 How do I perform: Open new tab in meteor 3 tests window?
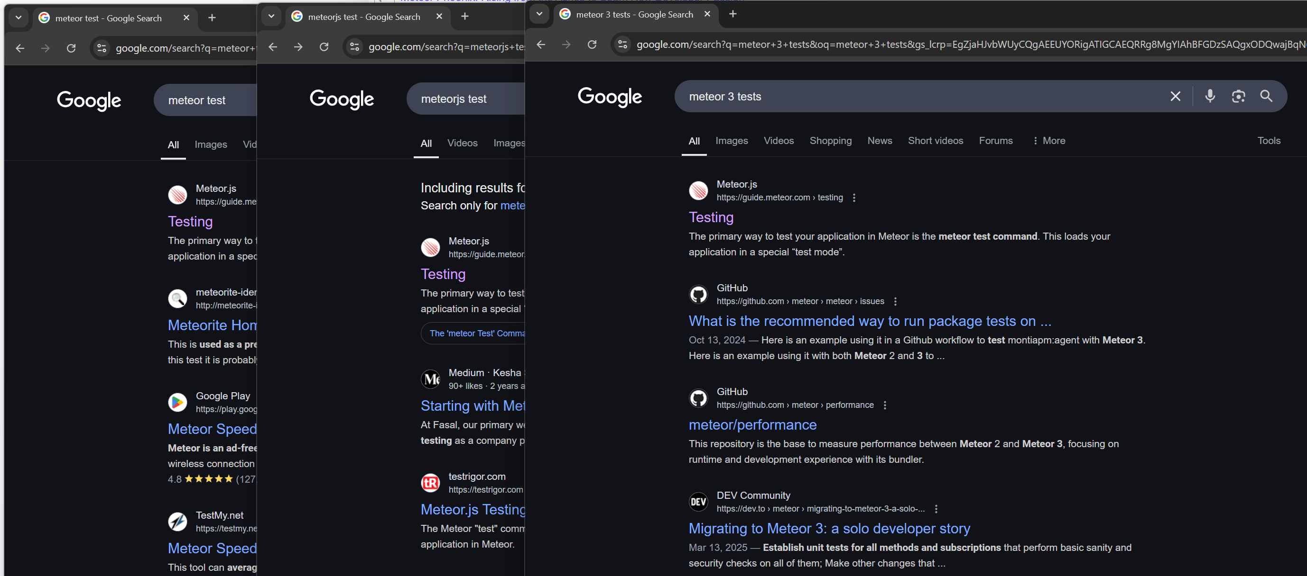tap(732, 14)
